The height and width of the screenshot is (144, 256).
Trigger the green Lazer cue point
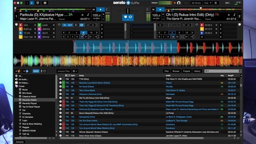pos(39,25)
